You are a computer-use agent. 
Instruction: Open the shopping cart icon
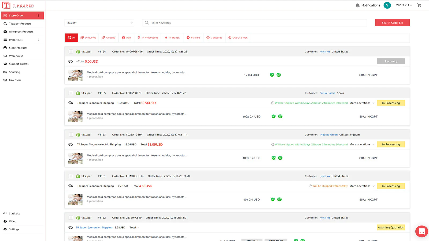[419, 5]
